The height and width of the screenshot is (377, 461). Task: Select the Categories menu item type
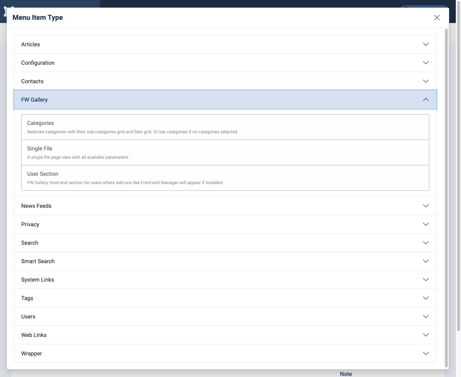click(x=225, y=127)
